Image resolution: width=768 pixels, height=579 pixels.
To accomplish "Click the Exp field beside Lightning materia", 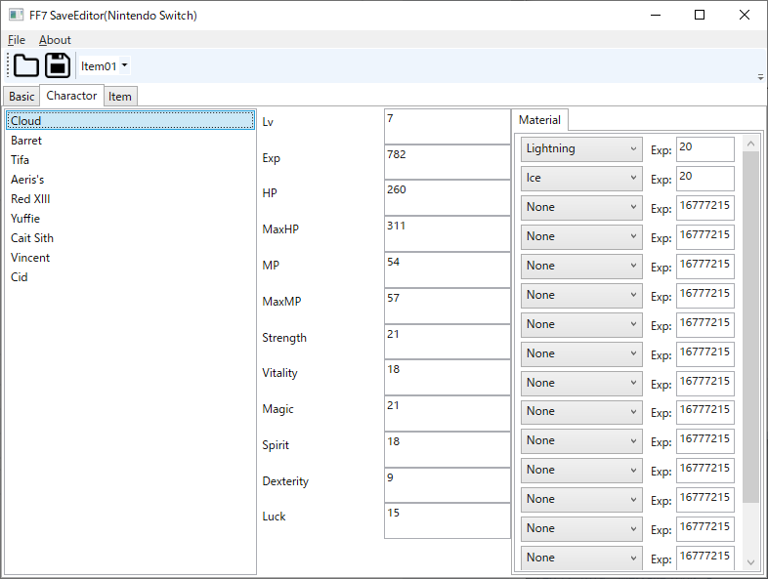I will click(x=705, y=149).
